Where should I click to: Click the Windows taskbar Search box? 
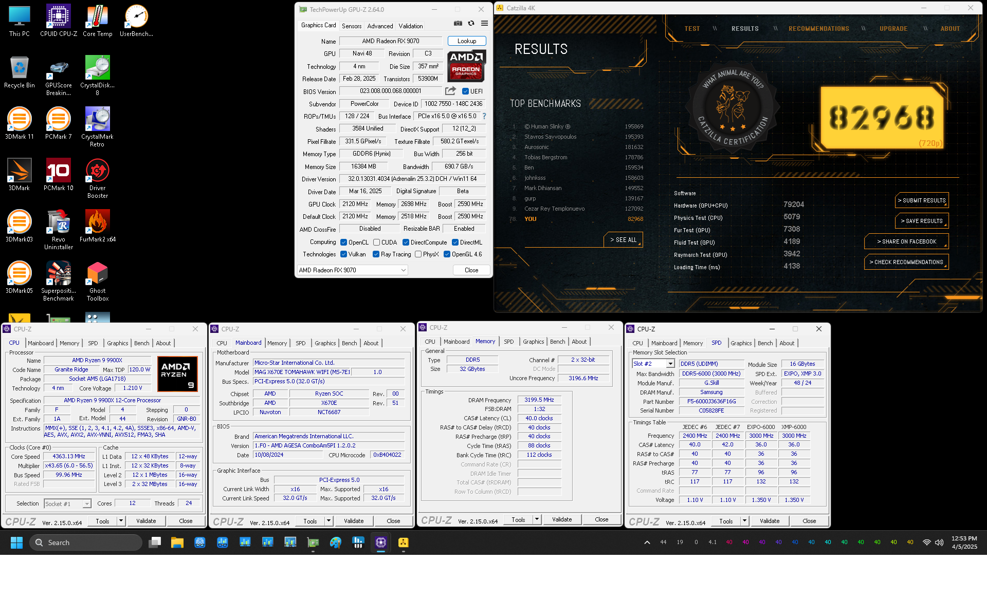86,543
